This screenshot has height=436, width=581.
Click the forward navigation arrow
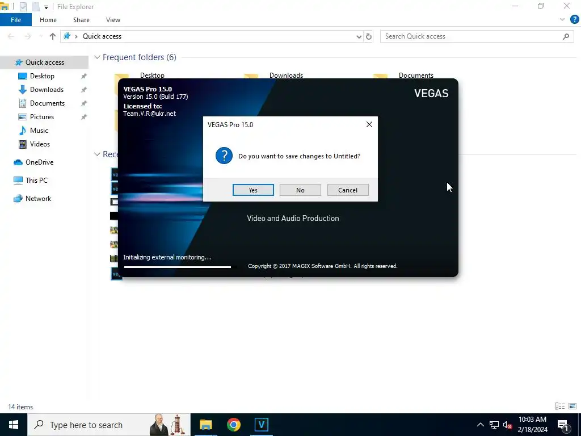(x=28, y=36)
